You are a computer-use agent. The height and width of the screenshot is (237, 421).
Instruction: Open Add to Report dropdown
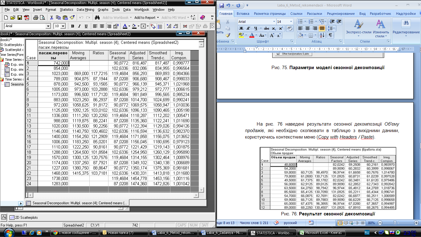pos(158,18)
